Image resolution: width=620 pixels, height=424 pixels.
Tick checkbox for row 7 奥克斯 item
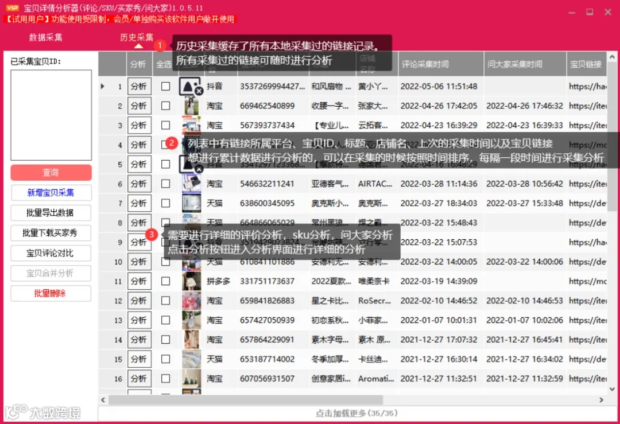click(166, 203)
